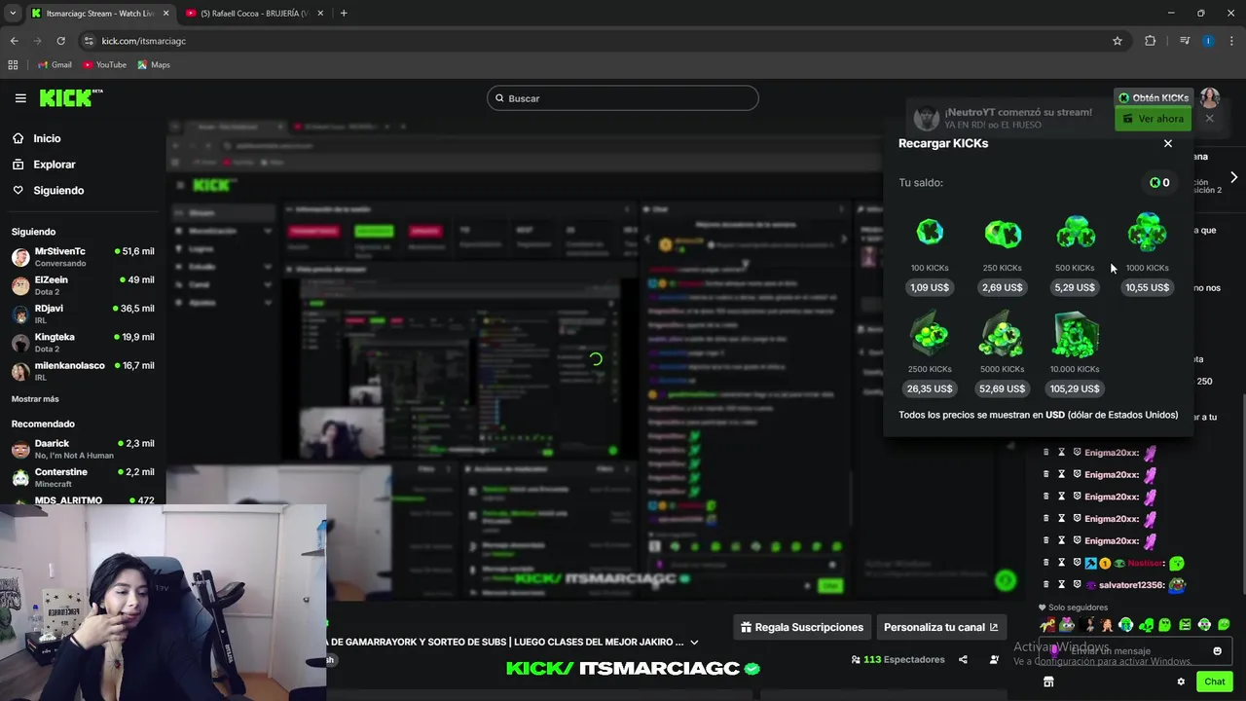Open MrStivenTc channel from followed list
Image resolution: width=1246 pixels, height=701 pixels.
(x=83, y=257)
